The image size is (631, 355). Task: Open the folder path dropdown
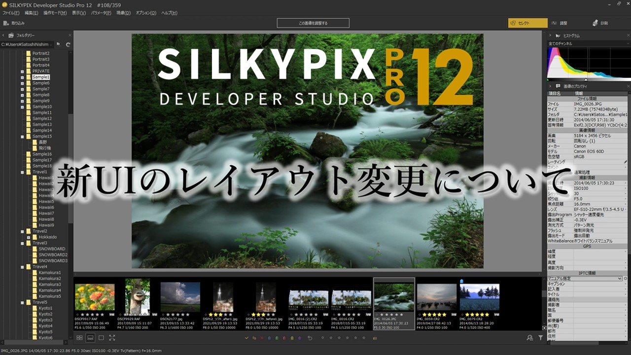(28, 44)
